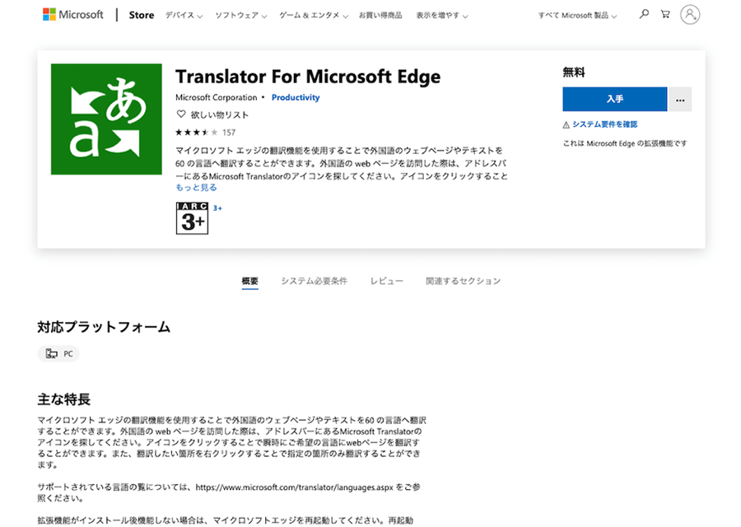Expand the すべて Microsoft 製品 dropdown
The image size is (741, 527).
pyautogui.click(x=577, y=16)
